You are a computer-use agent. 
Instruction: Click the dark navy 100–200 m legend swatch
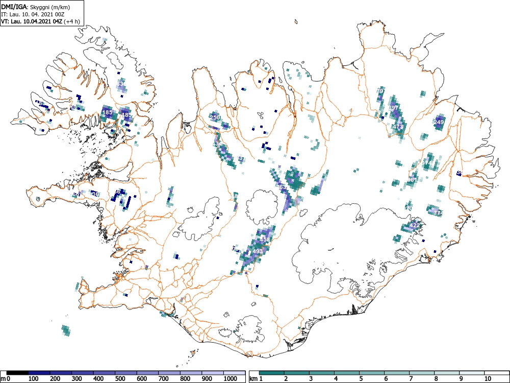pyautogui.click(x=39, y=373)
